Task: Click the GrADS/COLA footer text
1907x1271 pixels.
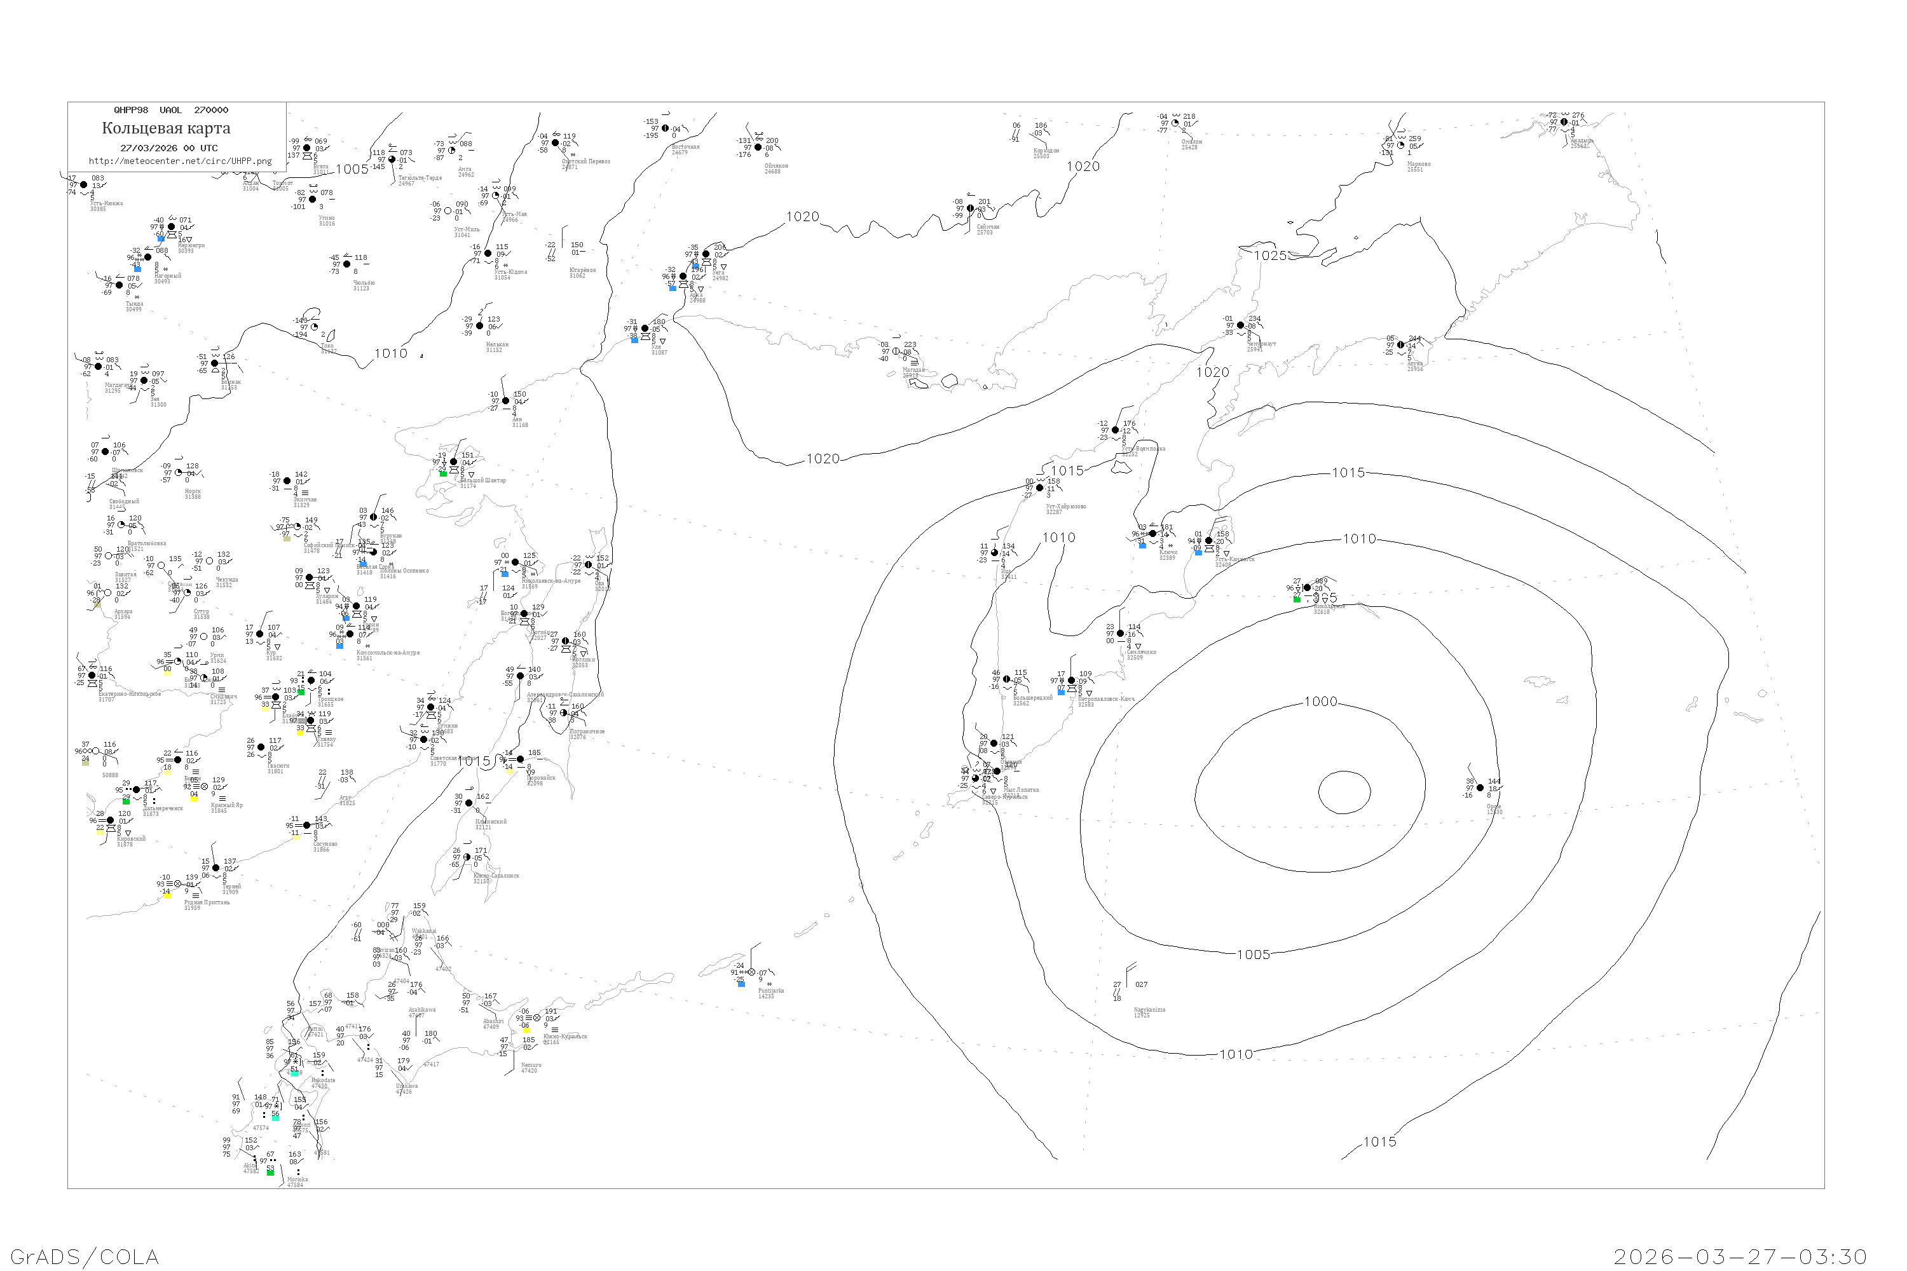Action: coord(85,1257)
